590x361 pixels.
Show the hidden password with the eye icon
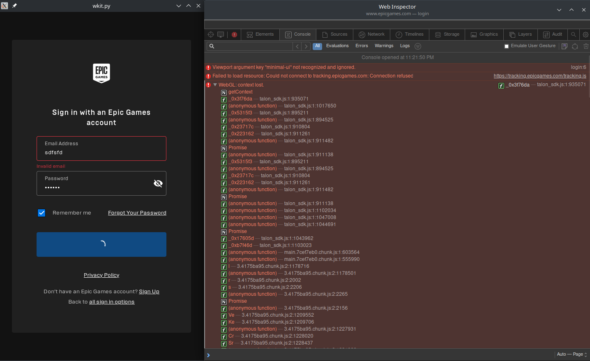pyautogui.click(x=158, y=183)
